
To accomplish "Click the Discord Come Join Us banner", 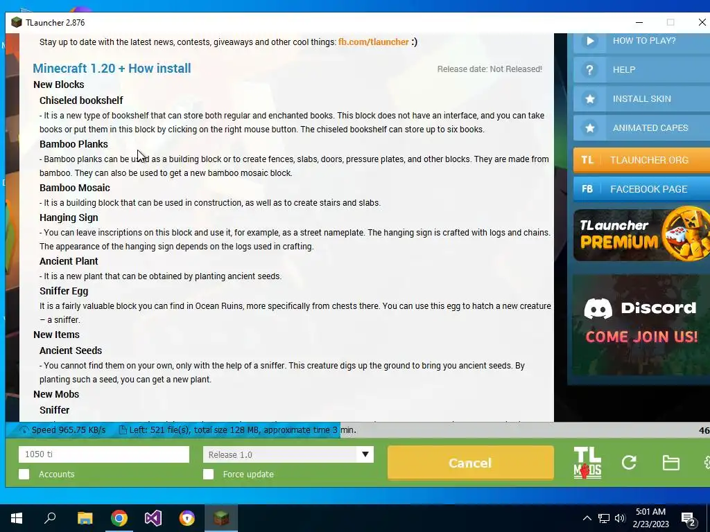I will point(641,324).
